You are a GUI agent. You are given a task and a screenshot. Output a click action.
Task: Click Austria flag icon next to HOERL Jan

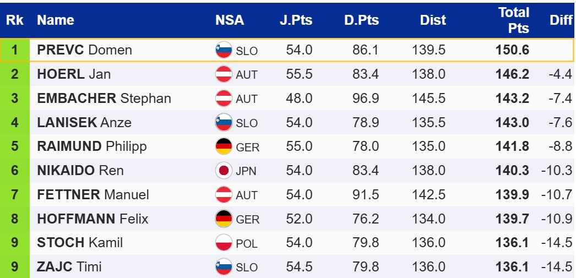click(x=223, y=74)
